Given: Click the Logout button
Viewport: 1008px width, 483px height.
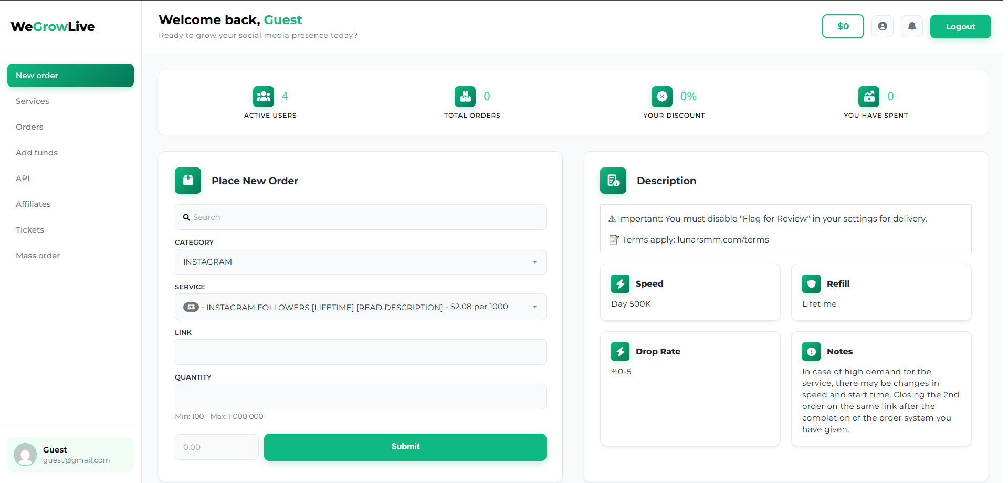Looking at the screenshot, I should pos(960,27).
